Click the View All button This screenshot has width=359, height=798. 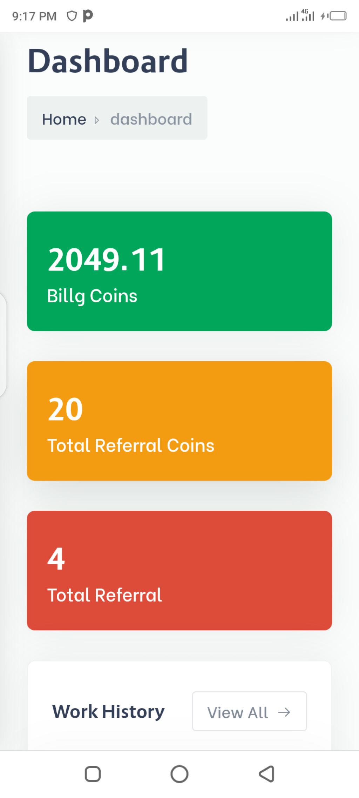[249, 711]
